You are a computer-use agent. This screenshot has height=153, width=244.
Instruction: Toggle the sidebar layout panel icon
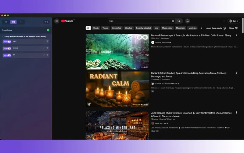pos(46,22)
